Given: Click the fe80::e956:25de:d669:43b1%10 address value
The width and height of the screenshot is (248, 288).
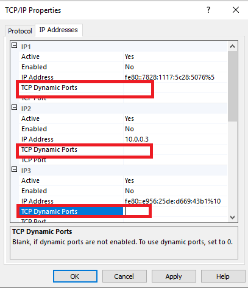Looking at the screenshot, I should [172, 201].
